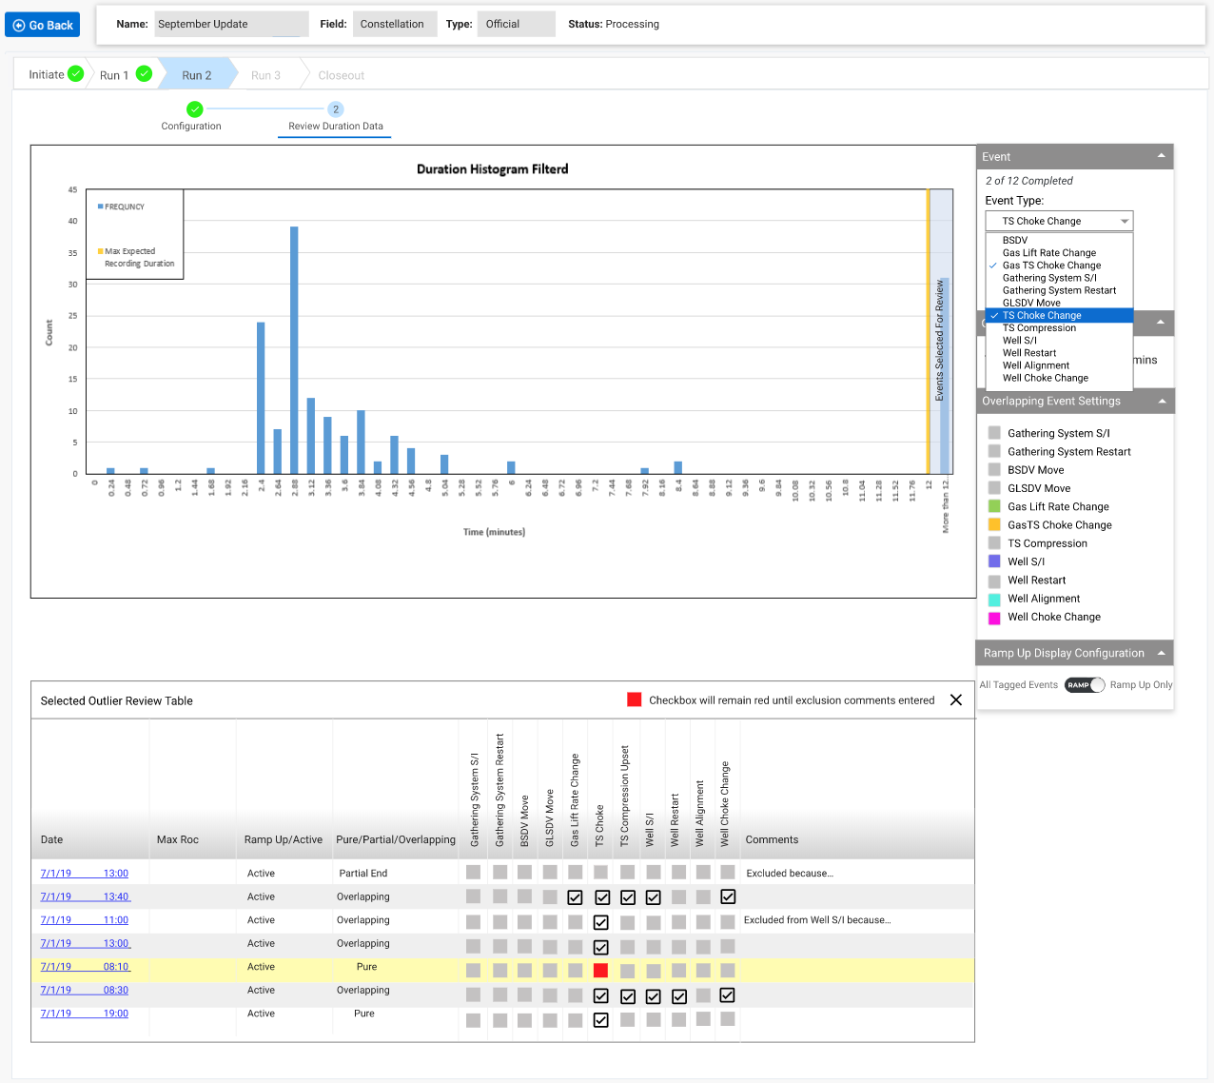
Task: Click the Gas Lift Rate Change green swatch
Action: click(994, 506)
